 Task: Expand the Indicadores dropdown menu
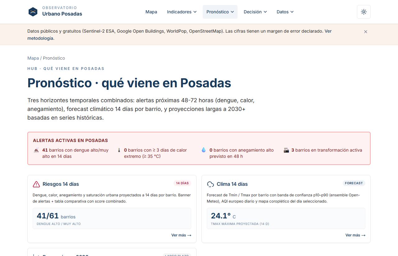pyautogui.click(x=182, y=12)
